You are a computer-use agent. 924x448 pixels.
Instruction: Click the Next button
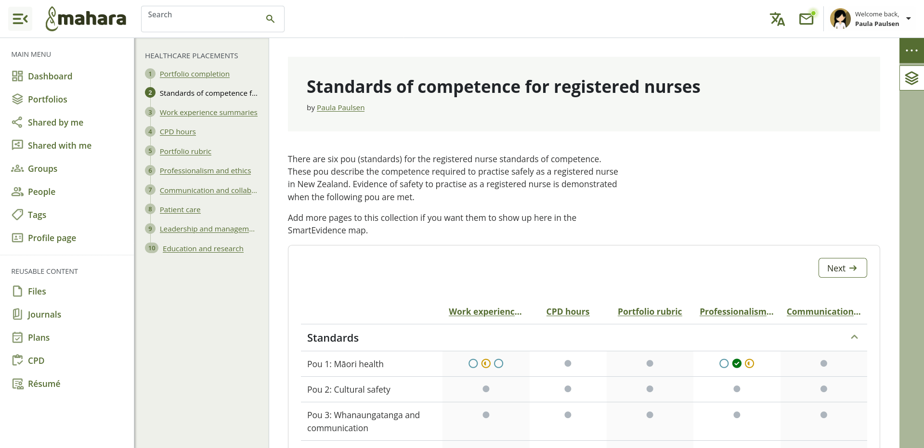click(x=843, y=268)
